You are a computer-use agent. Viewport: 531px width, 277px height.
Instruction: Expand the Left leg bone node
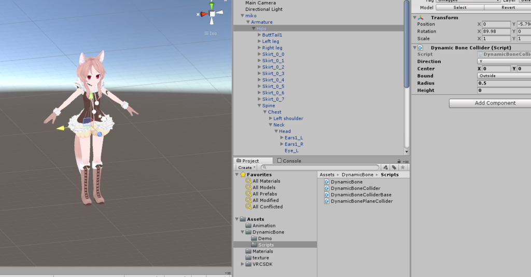pyautogui.click(x=259, y=41)
